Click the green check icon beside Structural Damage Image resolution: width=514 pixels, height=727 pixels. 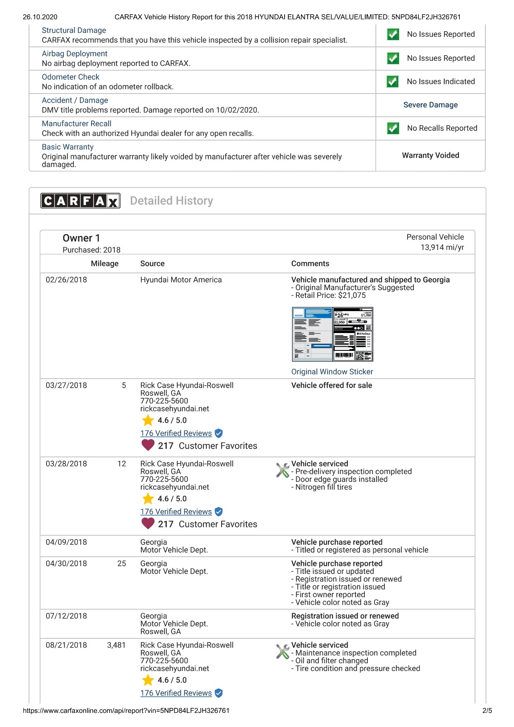pyautogui.click(x=393, y=34)
